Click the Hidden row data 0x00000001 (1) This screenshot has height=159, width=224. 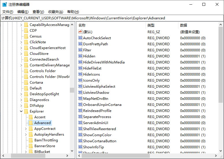pos(193,56)
